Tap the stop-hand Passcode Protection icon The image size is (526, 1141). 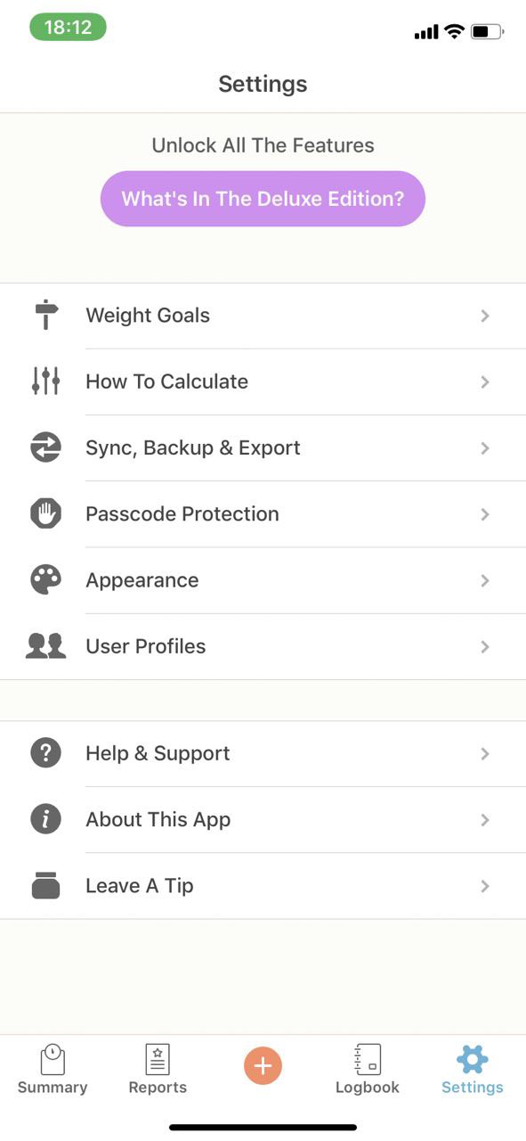coord(45,513)
